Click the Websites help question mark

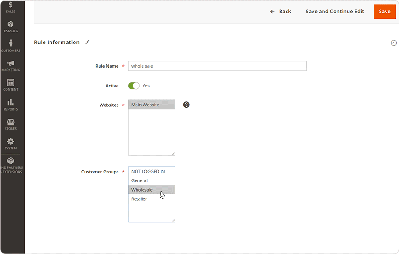186,105
